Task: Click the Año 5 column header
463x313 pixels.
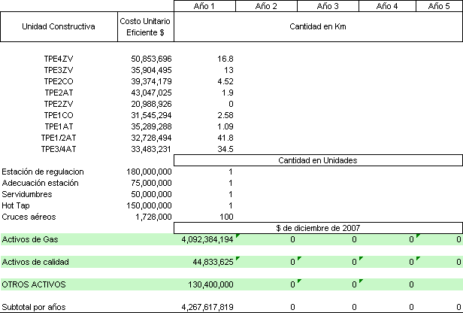Action: coord(439,6)
